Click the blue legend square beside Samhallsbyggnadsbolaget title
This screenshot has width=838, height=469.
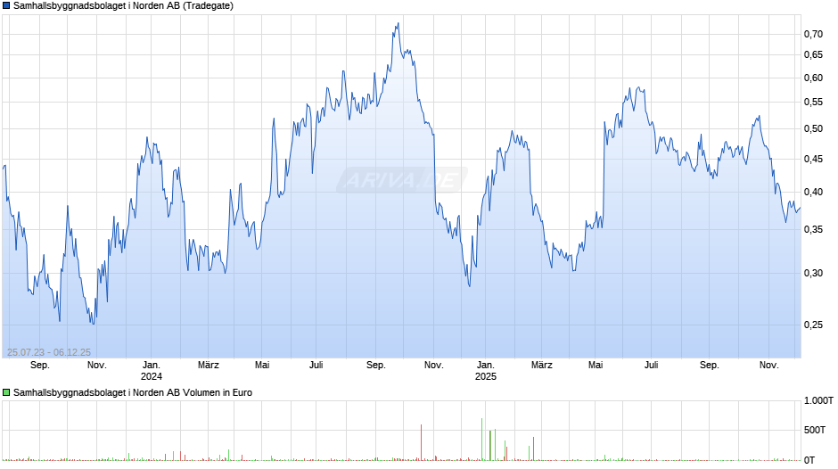point(6,6)
